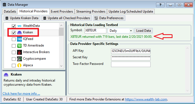Click 'User Created DataSets: 30' status text

(44, 99)
